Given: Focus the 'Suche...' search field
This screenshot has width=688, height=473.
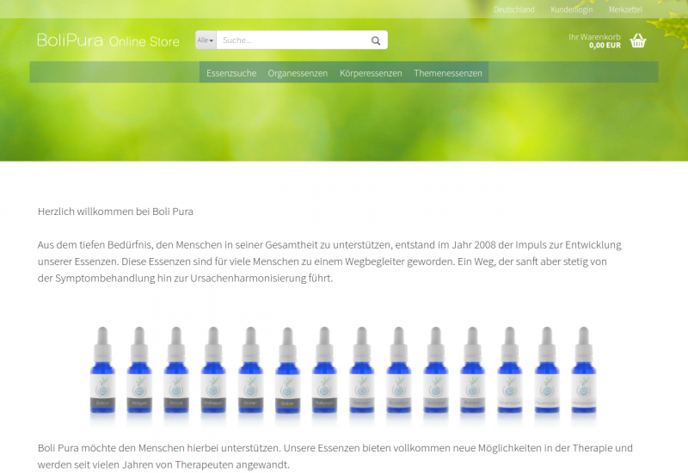Looking at the screenshot, I should point(292,40).
